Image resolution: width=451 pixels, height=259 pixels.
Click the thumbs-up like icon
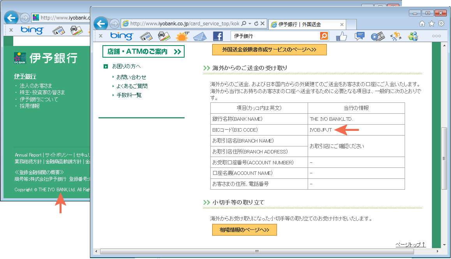[x=342, y=36]
